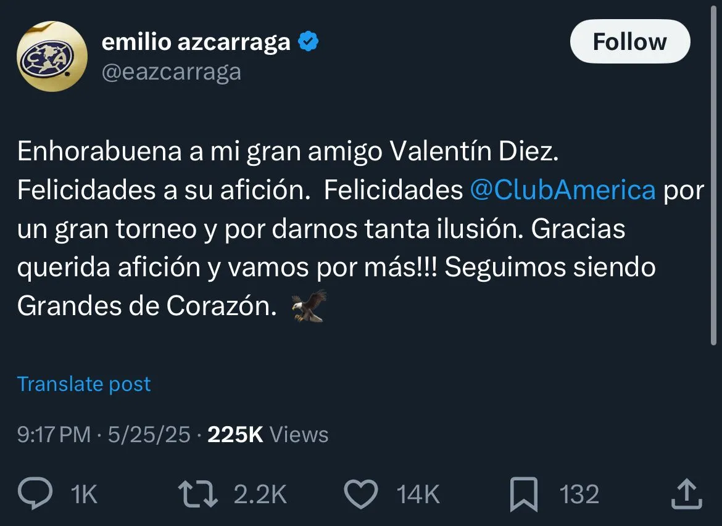The height and width of the screenshot is (526, 722).
Task: Open the emilio azcarraga display name
Action: point(195,42)
